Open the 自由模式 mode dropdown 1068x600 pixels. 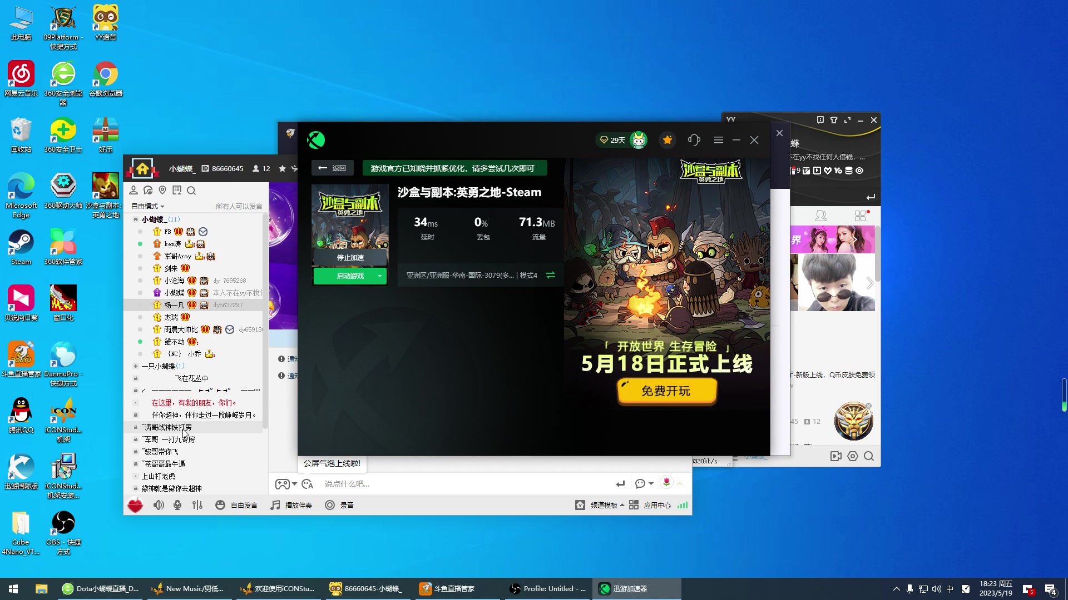pyautogui.click(x=148, y=206)
